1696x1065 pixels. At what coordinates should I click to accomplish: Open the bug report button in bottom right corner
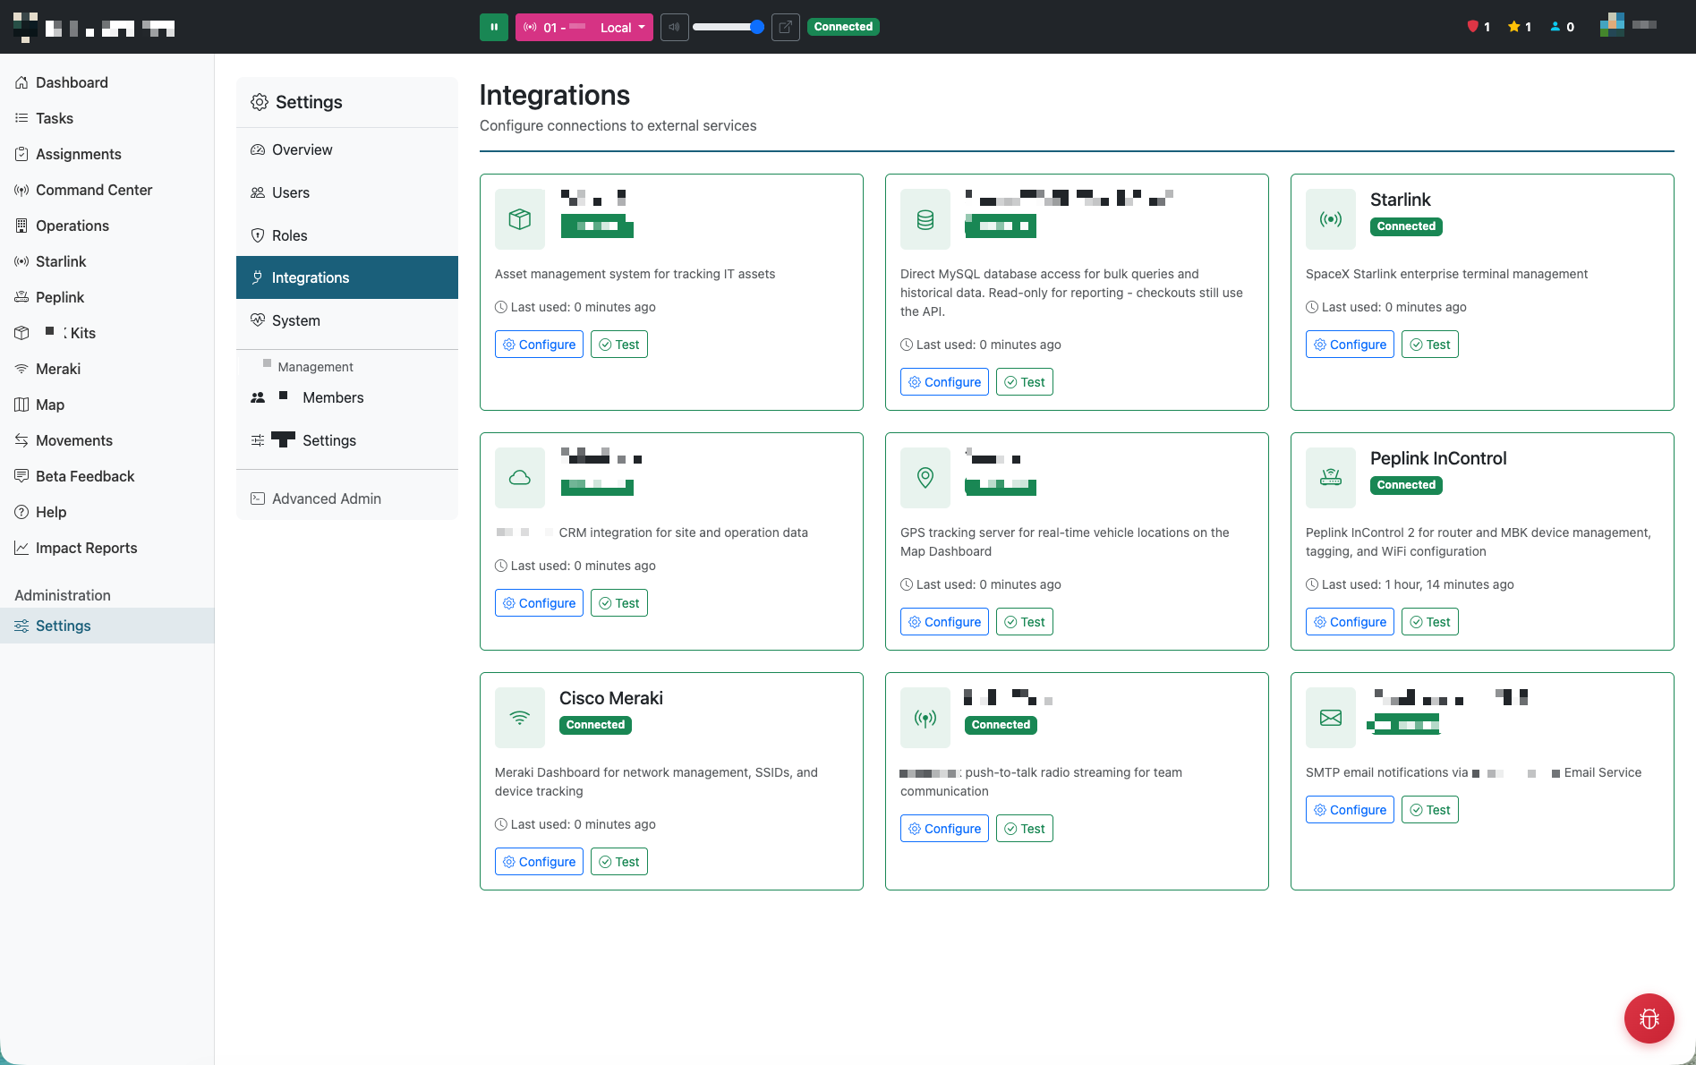tap(1649, 1018)
